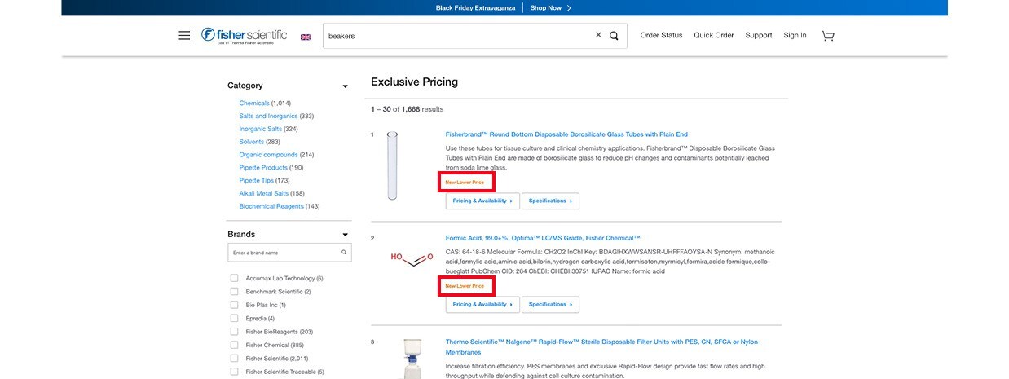Clear the search box with X icon
Viewport: 1009px width, 379px height.
598,35
